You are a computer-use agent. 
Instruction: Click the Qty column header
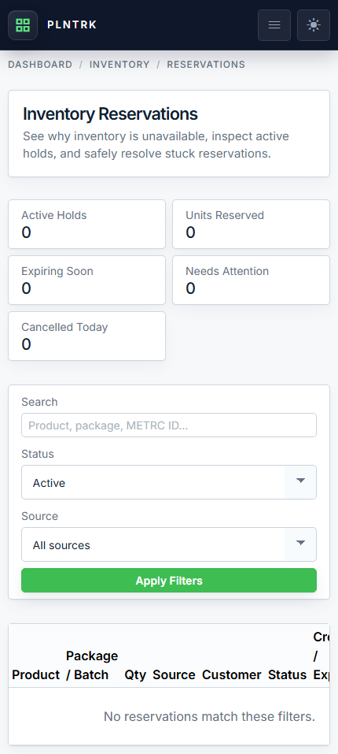click(x=135, y=674)
